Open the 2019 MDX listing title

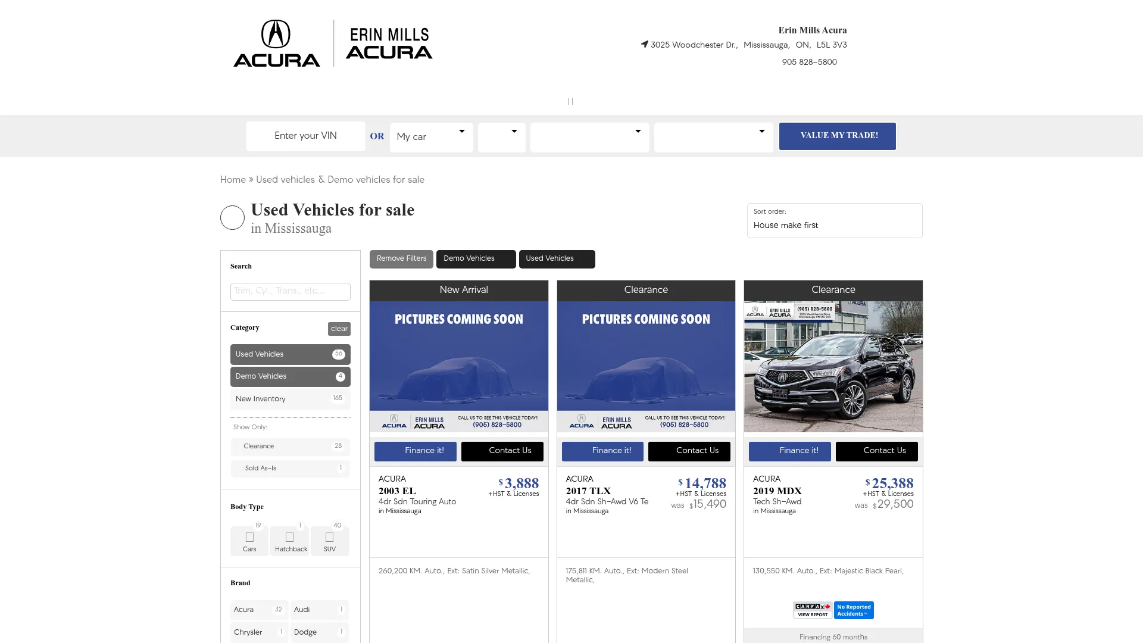pyautogui.click(x=777, y=491)
